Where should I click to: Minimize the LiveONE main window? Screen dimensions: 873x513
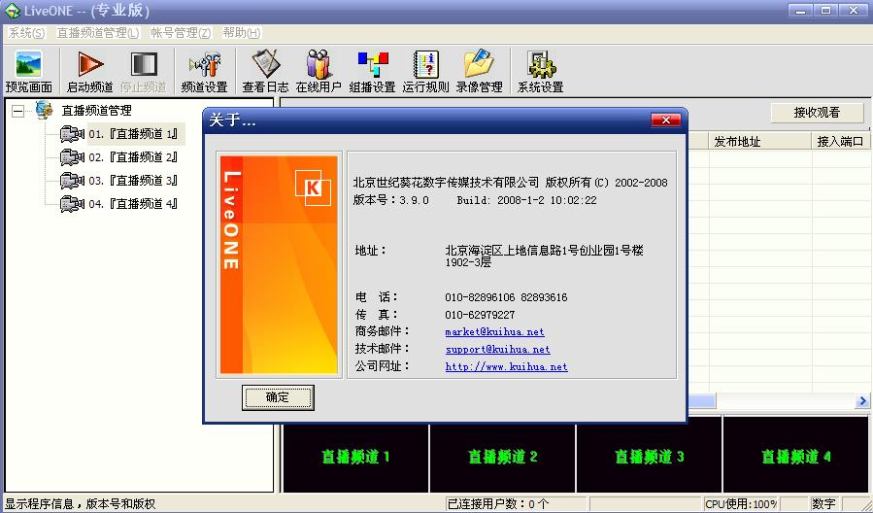800,10
